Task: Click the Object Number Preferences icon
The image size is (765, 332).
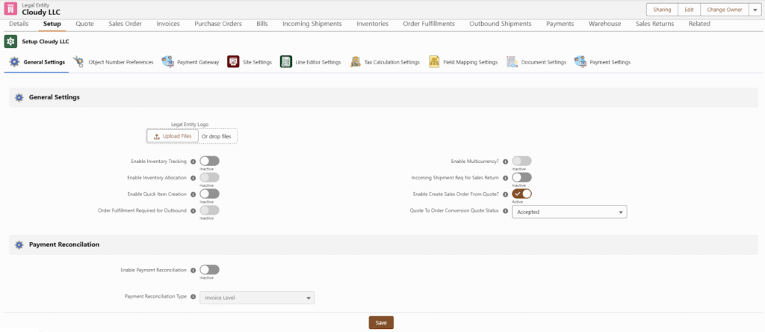Action: pos(78,62)
